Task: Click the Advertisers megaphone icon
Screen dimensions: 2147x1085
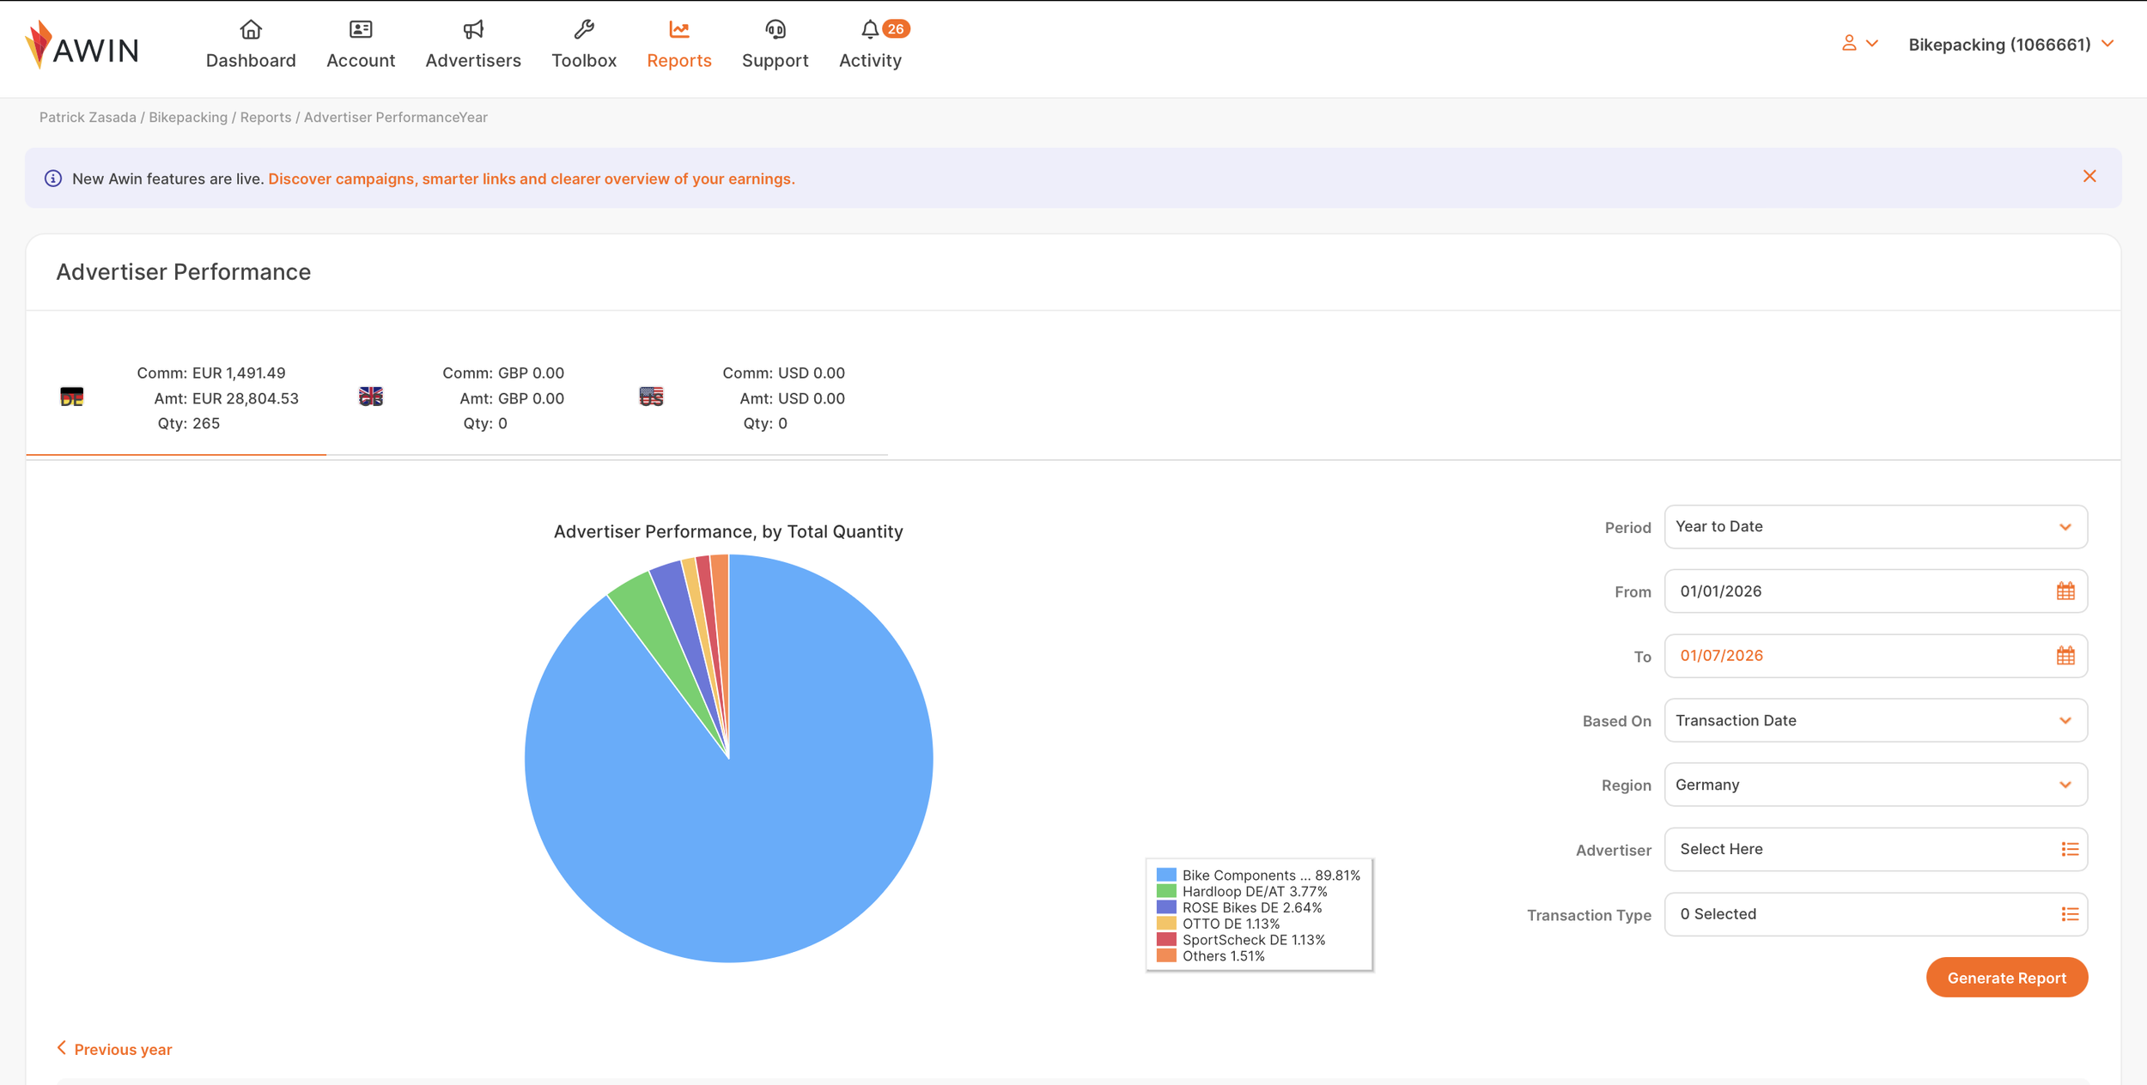Action: tap(473, 29)
